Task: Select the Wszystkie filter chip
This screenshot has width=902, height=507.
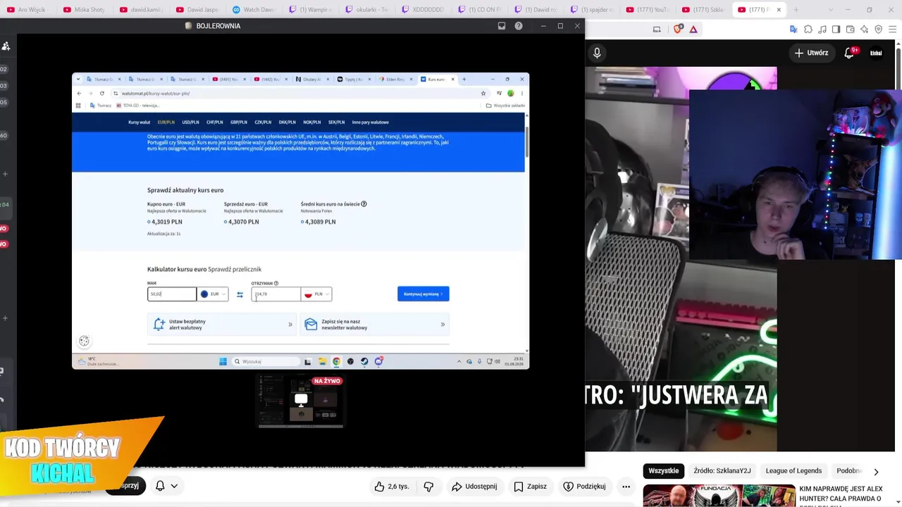Action: coord(663,471)
